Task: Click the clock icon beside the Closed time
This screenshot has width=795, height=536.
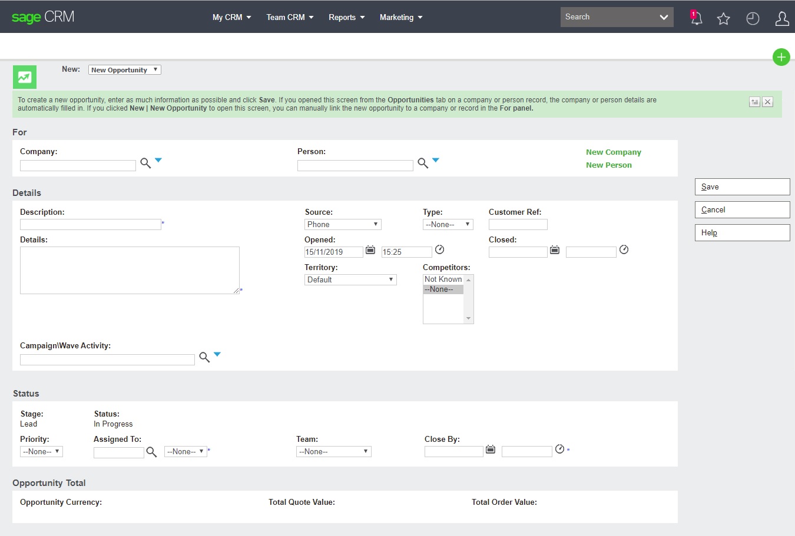Action: coord(624,249)
